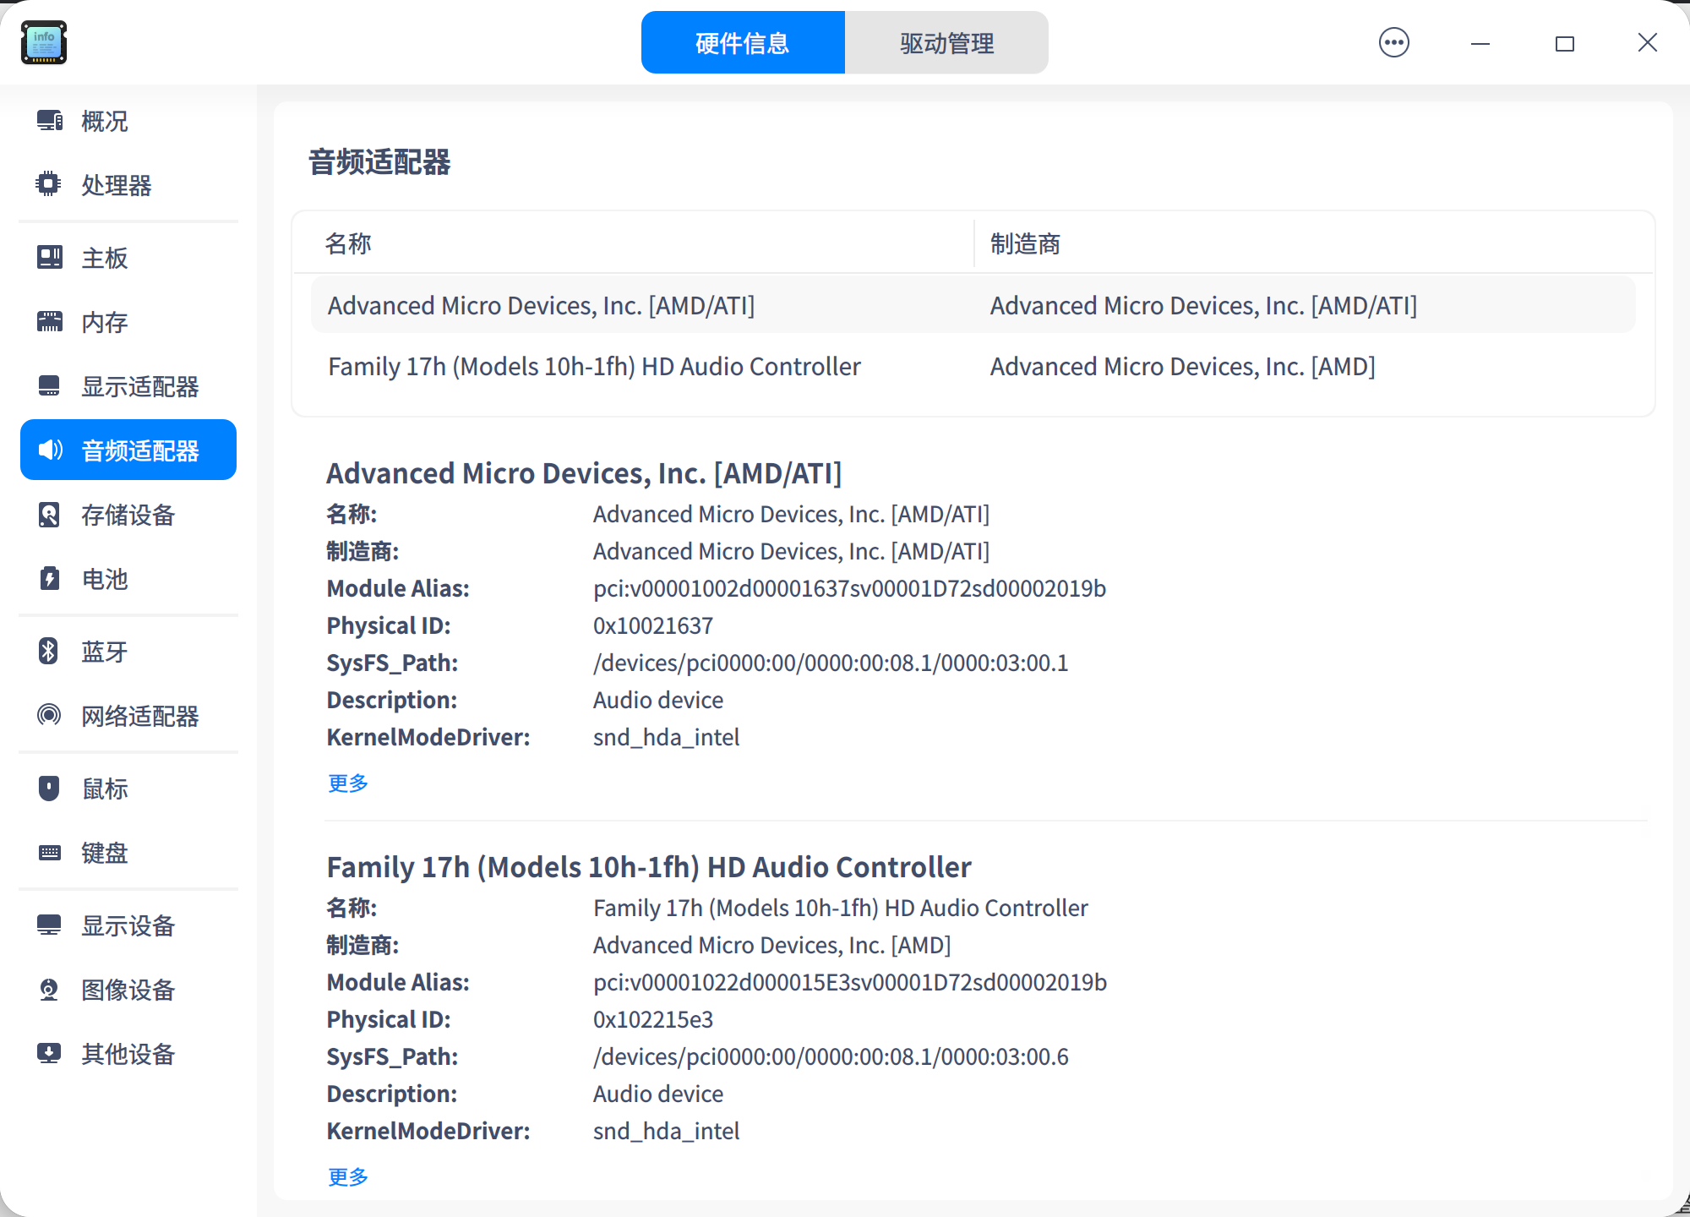
Task: Select the 主板 (Motherboard) sidebar icon
Action: tap(104, 259)
